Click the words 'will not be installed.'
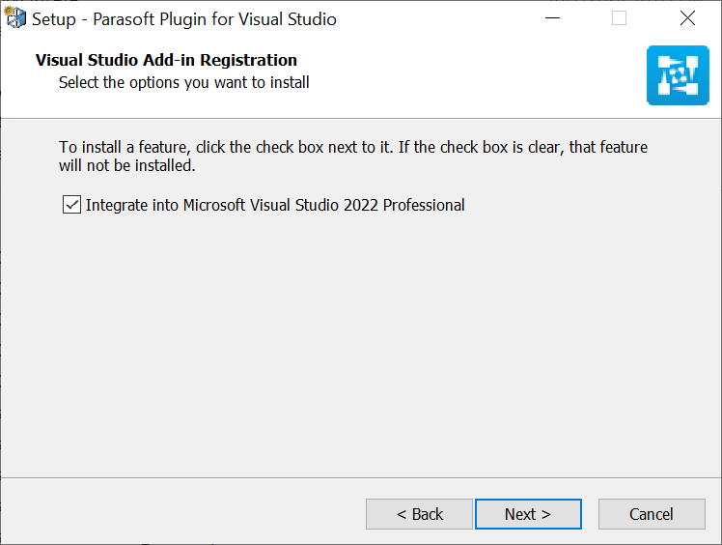The height and width of the screenshot is (545, 722). [127, 165]
